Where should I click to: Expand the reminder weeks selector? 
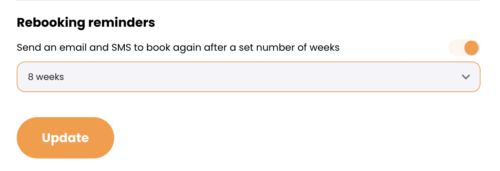coord(248,77)
